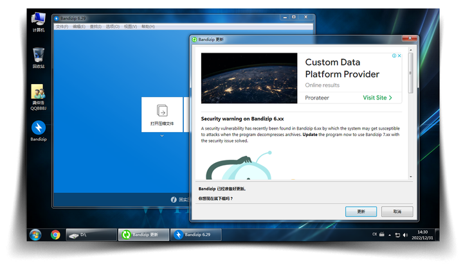Click the ad info icon

[x=394, y=56]
